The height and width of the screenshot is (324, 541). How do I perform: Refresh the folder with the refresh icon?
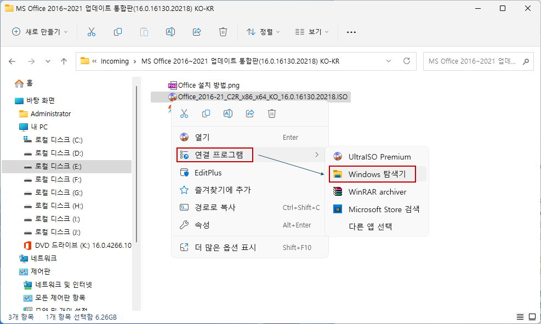(406, 61)
